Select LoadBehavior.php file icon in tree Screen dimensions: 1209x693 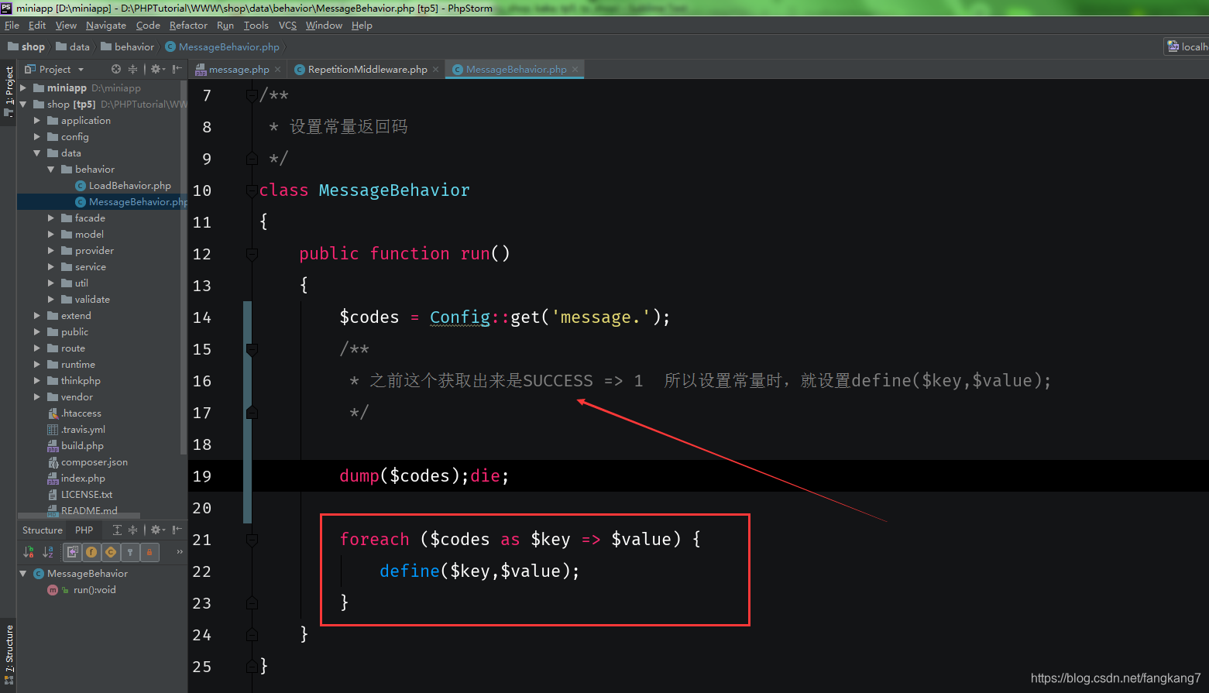coord(80,186)
